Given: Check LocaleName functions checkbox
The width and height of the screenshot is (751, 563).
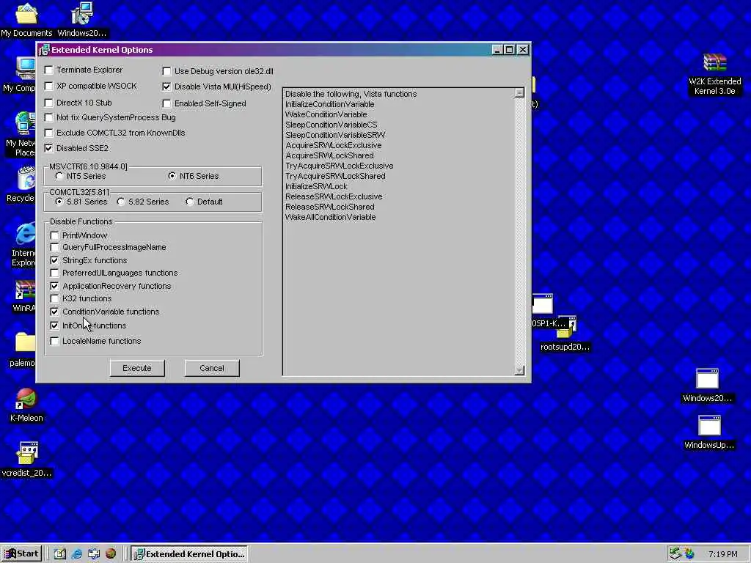Looking at the screenshot, I should pos(54,342).
